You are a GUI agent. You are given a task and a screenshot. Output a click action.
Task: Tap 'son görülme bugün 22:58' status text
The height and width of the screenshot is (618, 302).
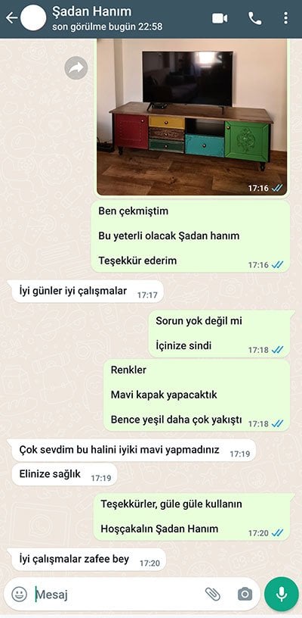[x=107, y=27]
